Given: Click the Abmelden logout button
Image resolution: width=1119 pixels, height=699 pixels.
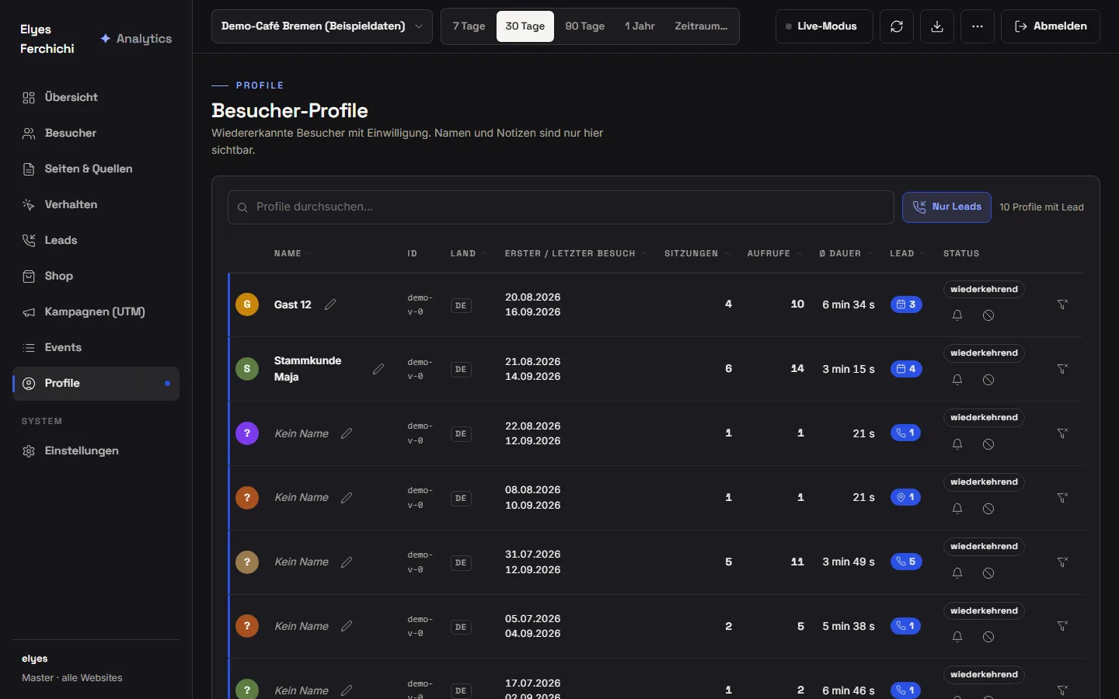Looking at the screenshot, I should pos(1051,26).
